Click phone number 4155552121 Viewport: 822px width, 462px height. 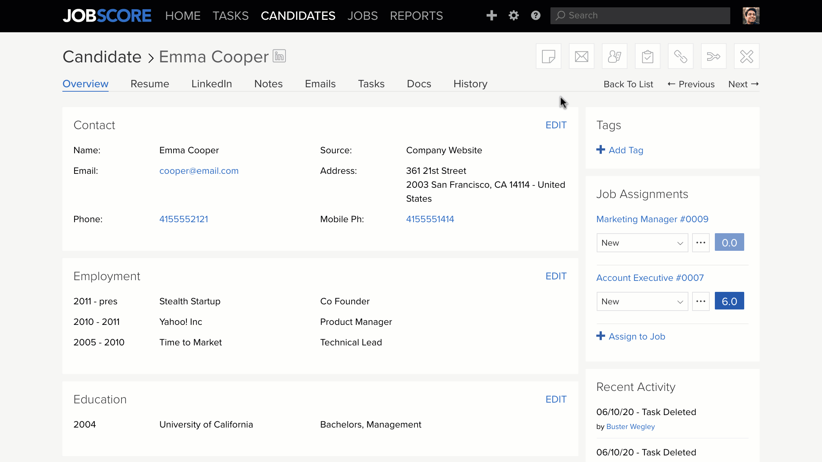[184, 219]
